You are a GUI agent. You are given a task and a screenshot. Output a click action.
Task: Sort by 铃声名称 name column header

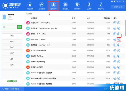34,18
